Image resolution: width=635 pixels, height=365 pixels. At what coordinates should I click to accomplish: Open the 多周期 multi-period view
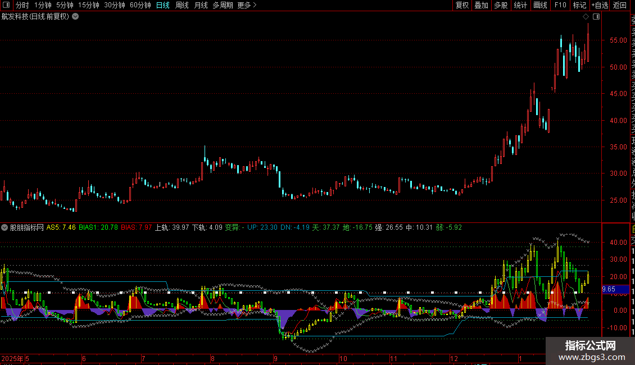[223, 5]
